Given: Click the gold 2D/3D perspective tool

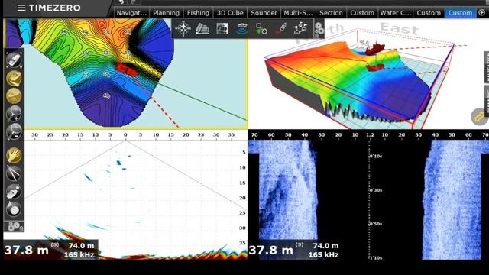Looking at the screenshot, I should [14, 78].
